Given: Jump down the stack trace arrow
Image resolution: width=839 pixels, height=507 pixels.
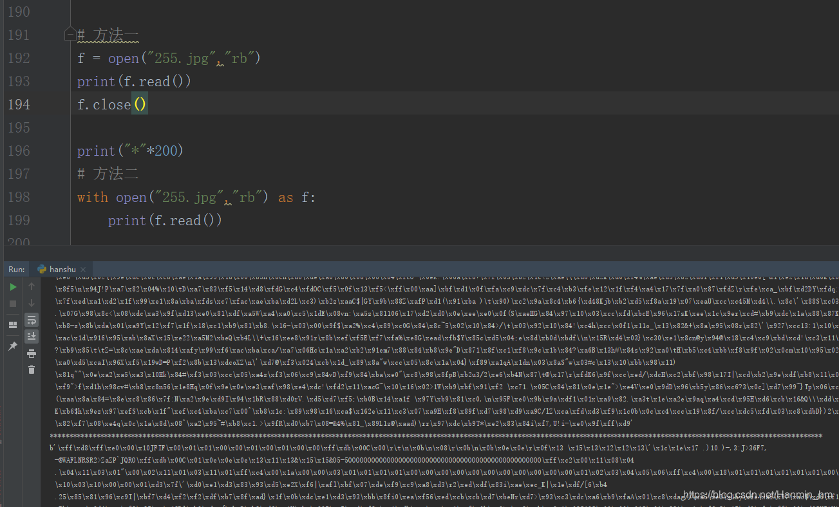Looking at the screenshot, I should (x=31, y=303).
